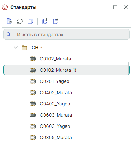Viewport: 133px width, 143px height.
Task: Click chip icon beside C0102_Murata(1)
Action: tap(33, 70)
